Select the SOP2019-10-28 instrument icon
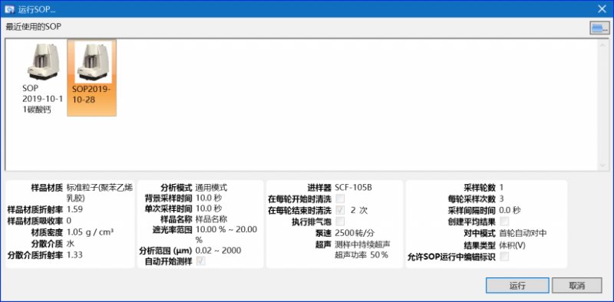 [x=92, y=62]
